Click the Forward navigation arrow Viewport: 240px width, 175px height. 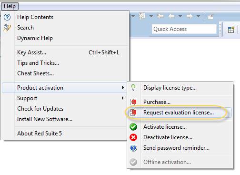(190, 16)
